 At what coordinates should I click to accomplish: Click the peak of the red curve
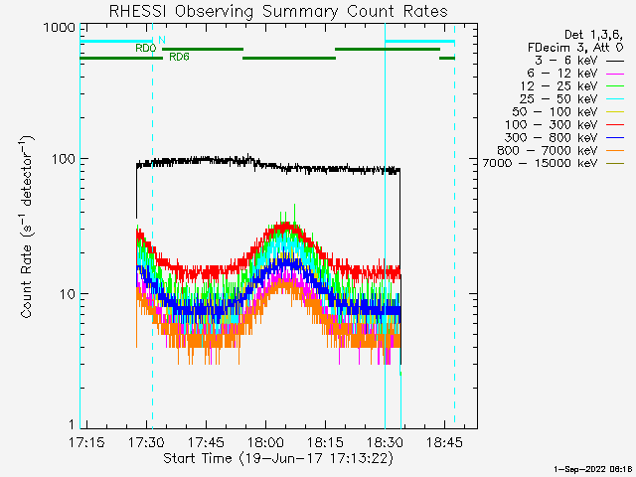coord(285,226)
